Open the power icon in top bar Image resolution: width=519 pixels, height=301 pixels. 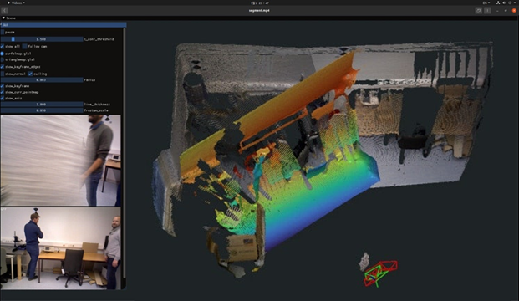[x=510, y=3]
